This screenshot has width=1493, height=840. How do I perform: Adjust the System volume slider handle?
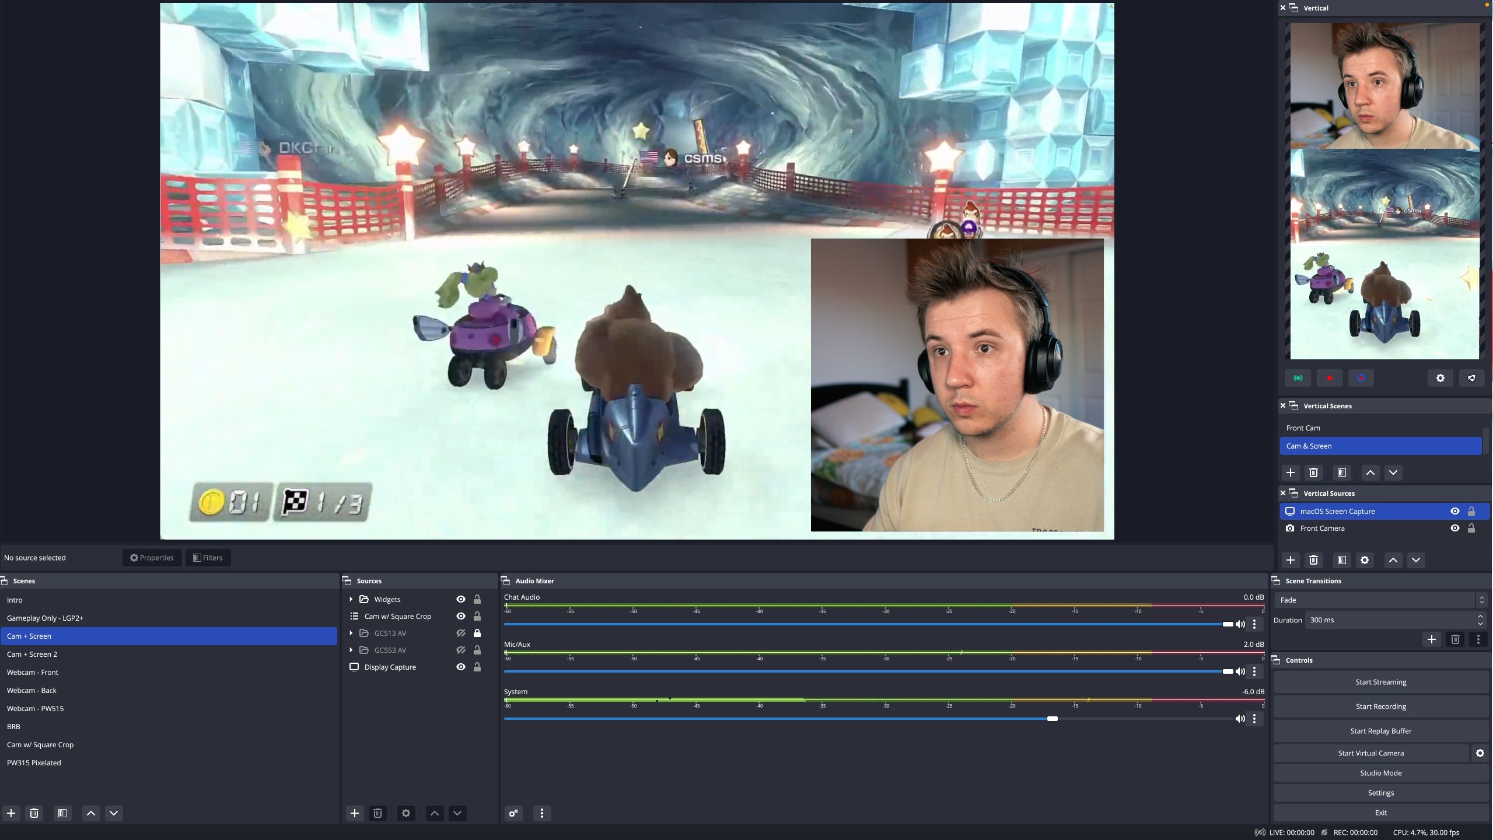click(x=1052, y=719)
